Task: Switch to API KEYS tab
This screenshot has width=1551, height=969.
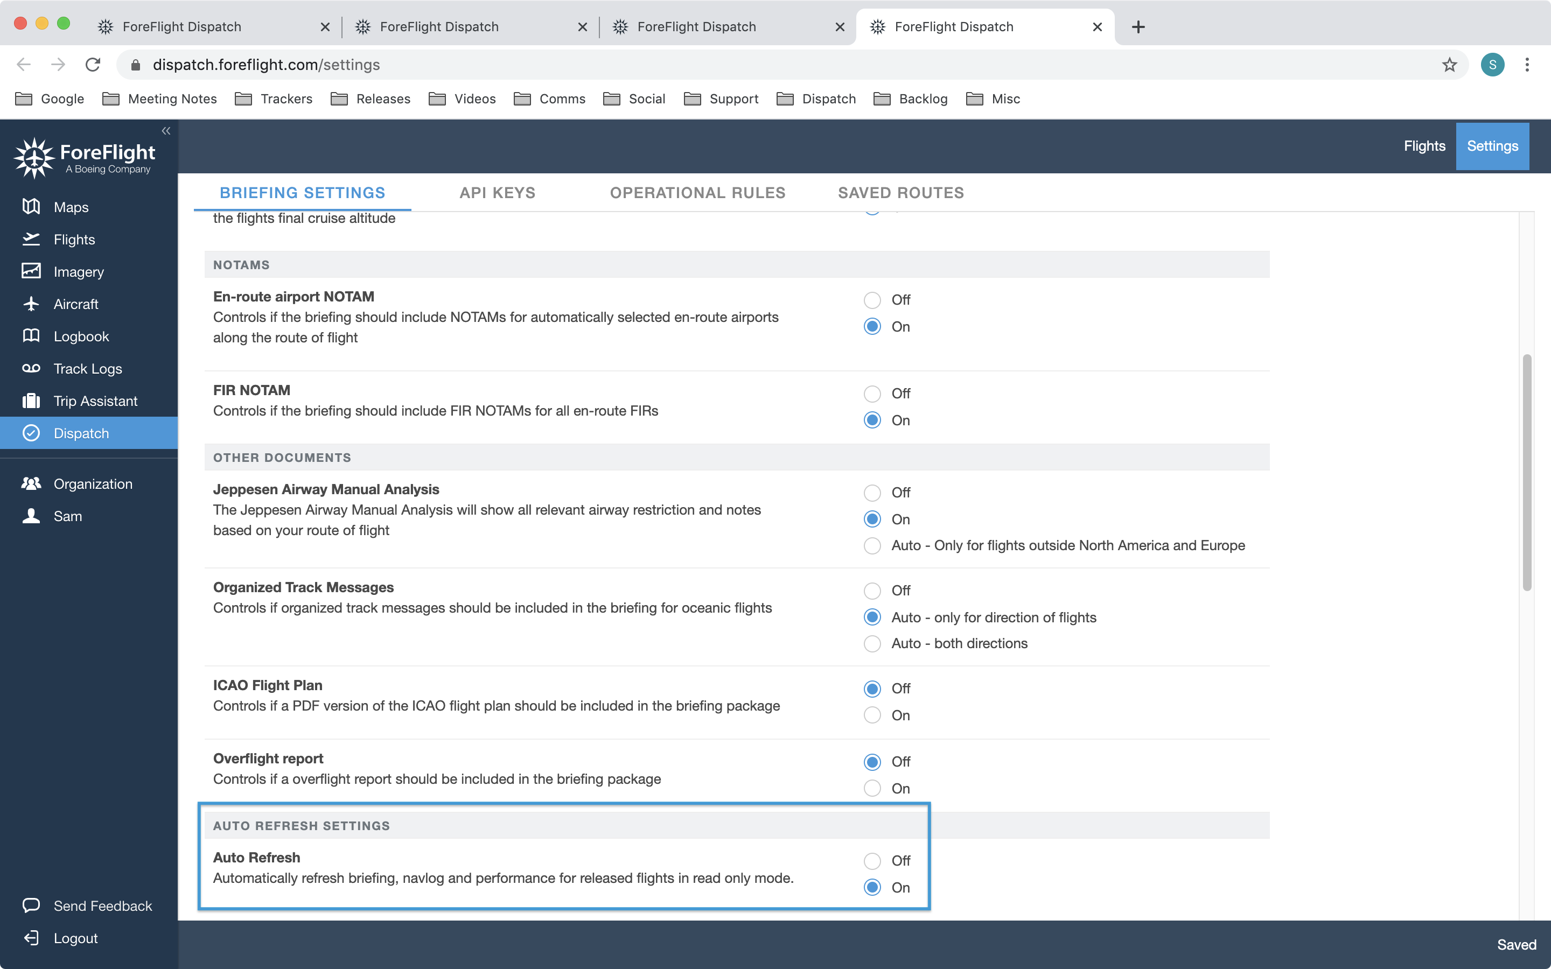Action: click(498, 193)
